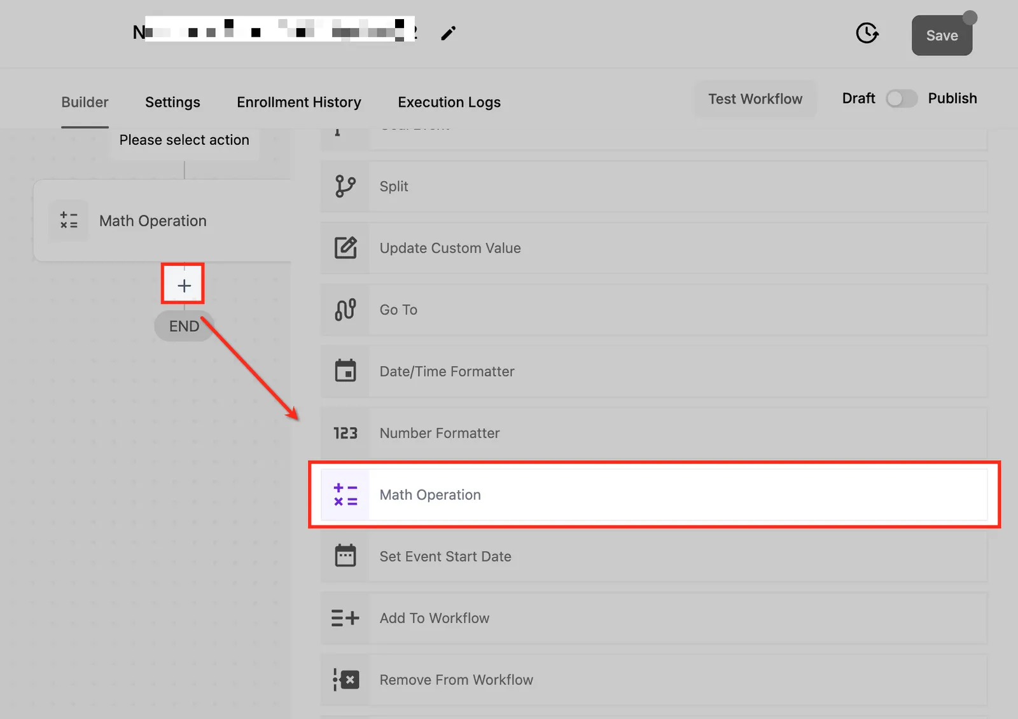Click the Remove From Workflow icon

point(345,680)
